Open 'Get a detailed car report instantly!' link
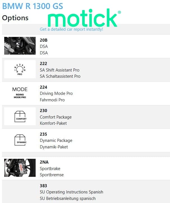Image resolution: width=170 pixels, height=203 pixels. [71, 29]
